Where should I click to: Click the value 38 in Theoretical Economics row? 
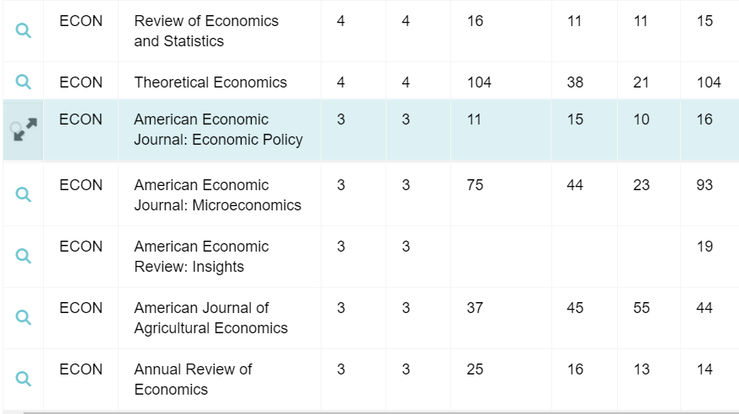click(575, 82)
